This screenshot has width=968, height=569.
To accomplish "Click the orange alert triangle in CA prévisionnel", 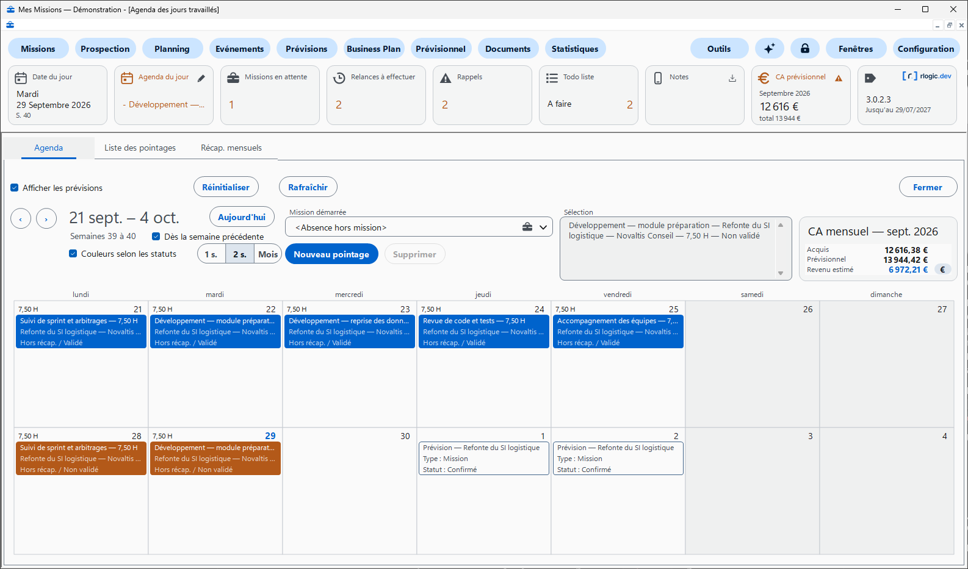I will (839, 78).
